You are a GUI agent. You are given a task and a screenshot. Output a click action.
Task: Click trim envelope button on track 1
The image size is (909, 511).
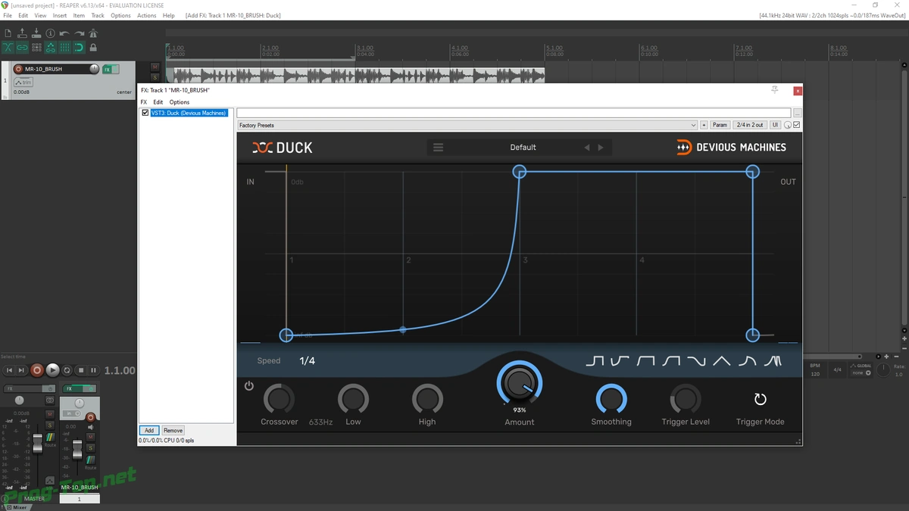pos(23,82)
